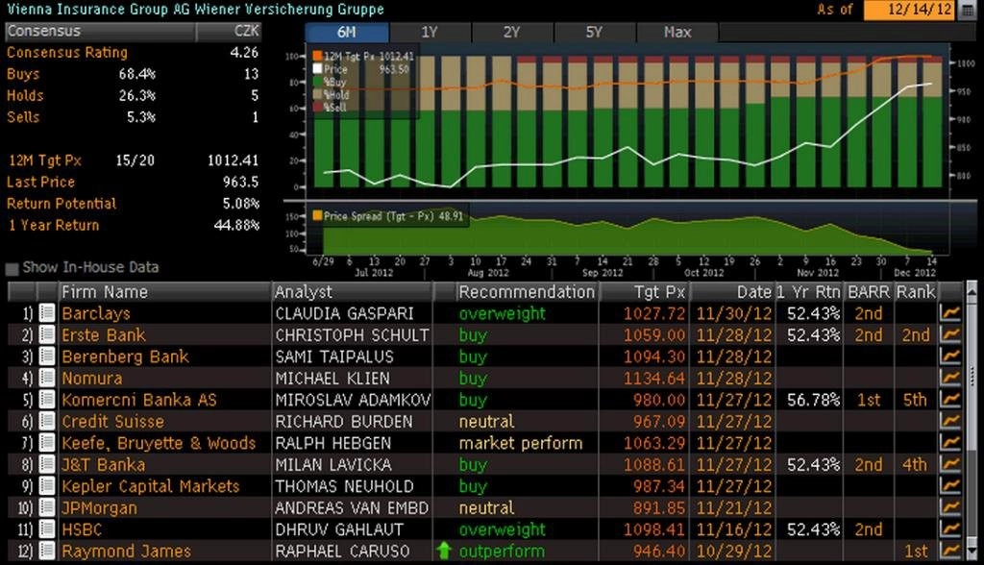The height and width of the screenshot is (565, 984).
Task: Open the report icon for Credit Suisse row
Action: click(47, 421)
